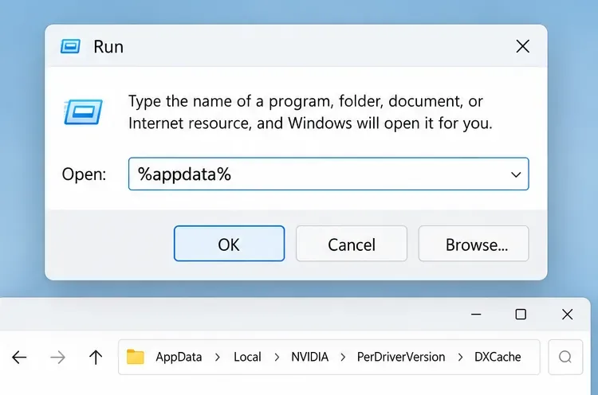
Task: Go back in File Explorer
Action: (19, 358)
